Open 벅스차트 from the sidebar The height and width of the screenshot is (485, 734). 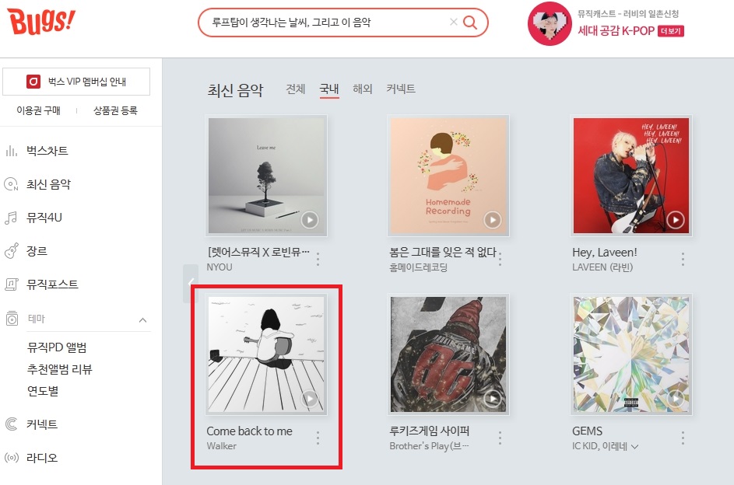point(47,151)
